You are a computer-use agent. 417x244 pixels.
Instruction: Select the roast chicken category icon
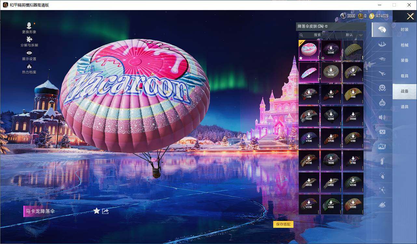tap(382, 205)
